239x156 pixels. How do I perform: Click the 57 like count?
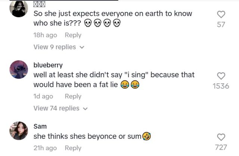click(221, 25)
